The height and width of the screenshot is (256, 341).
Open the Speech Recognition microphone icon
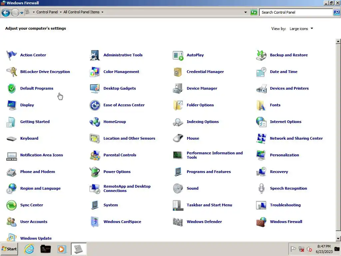(261, 189)
